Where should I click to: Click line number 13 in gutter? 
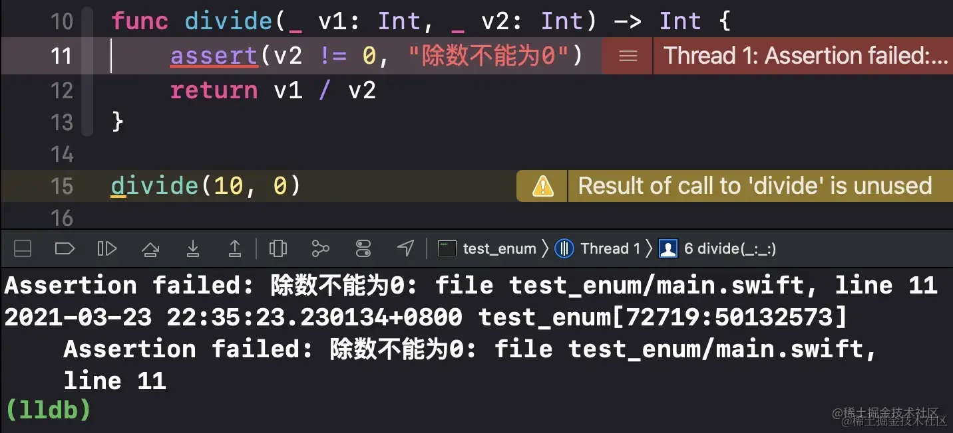click(62, 122)
